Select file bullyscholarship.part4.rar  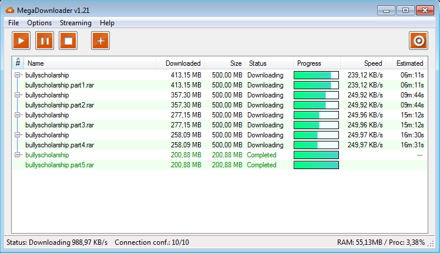(x=59, y=145)
